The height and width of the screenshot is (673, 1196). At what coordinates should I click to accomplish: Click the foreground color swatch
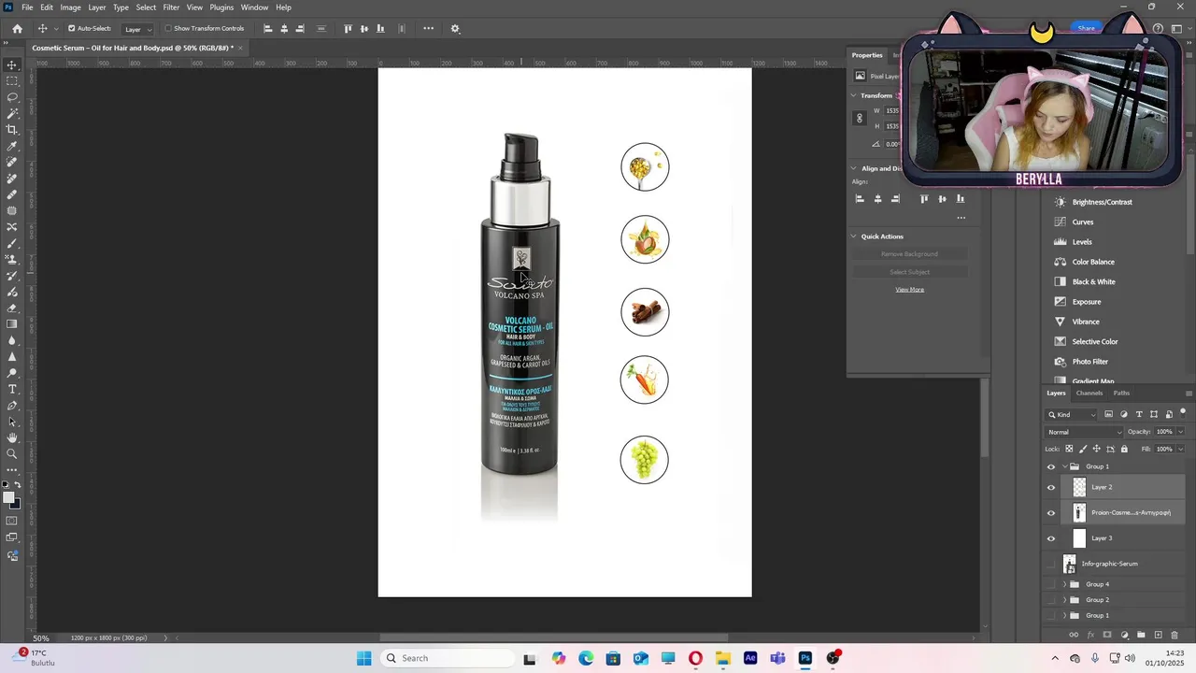8,497
